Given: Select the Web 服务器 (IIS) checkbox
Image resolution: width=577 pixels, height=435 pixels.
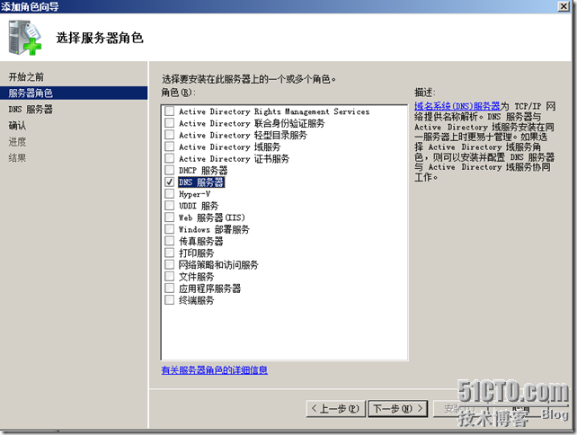Looking at the screenshot, I should 169,217.
